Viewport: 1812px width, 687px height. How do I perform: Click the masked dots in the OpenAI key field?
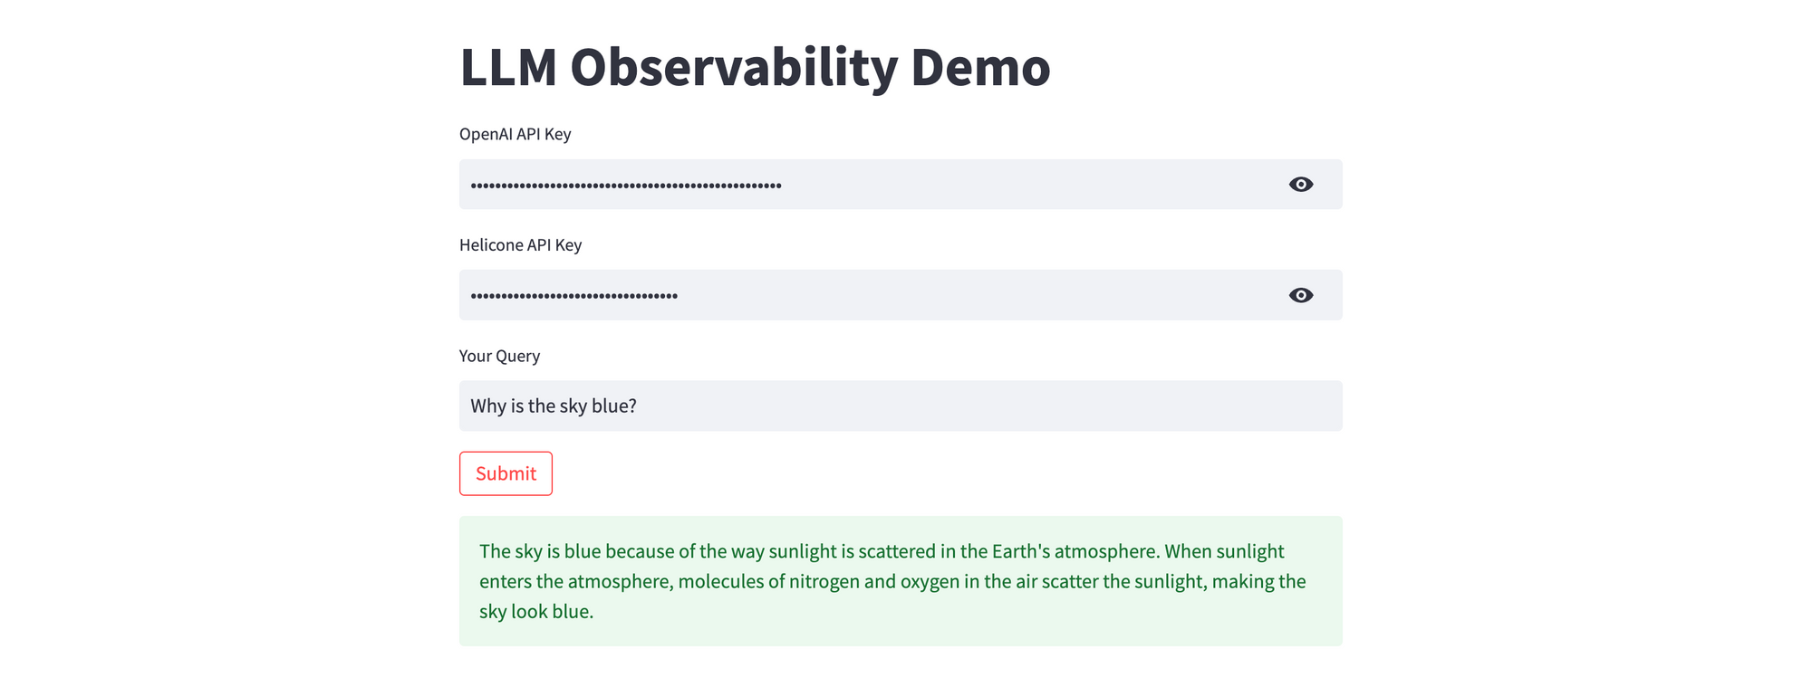(x=625, y=184)
